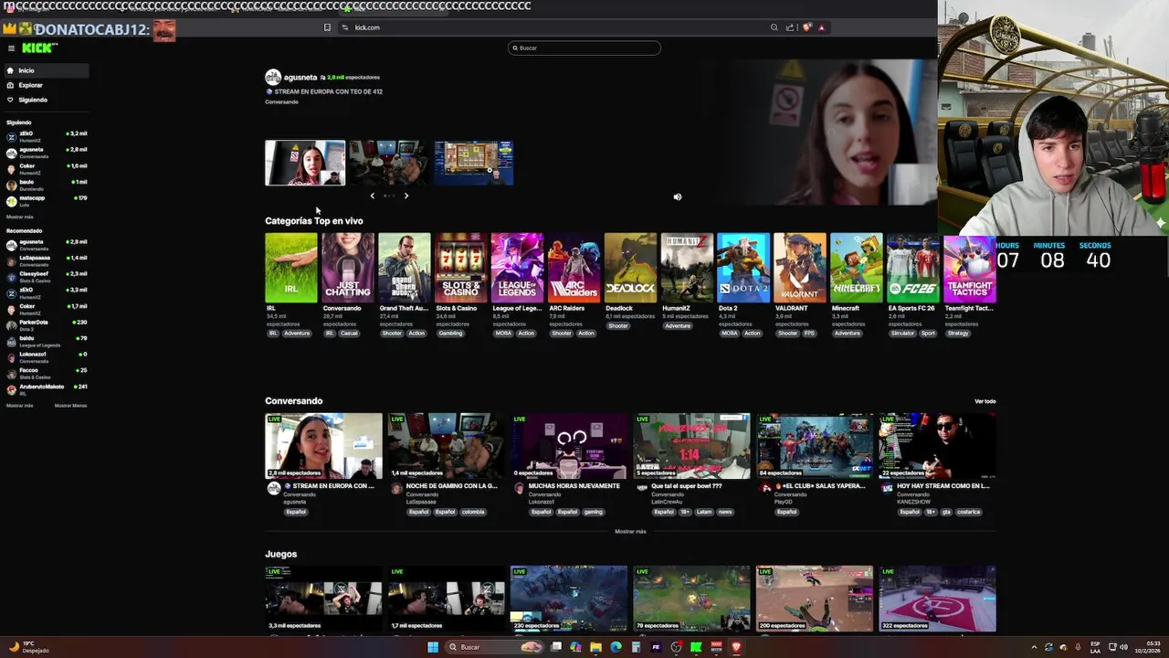Open STREAM EN EUROPA CON live thumbnail
This screenshot has width=1169, height=658.
pos(323,446)
